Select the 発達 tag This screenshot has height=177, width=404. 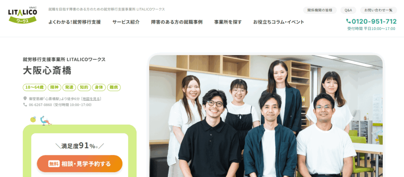click(x=69, y=87)
